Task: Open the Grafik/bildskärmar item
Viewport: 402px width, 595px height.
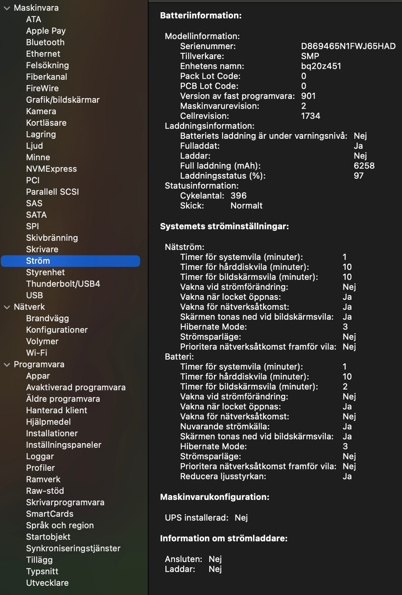Action: click(x=63, y=100)
